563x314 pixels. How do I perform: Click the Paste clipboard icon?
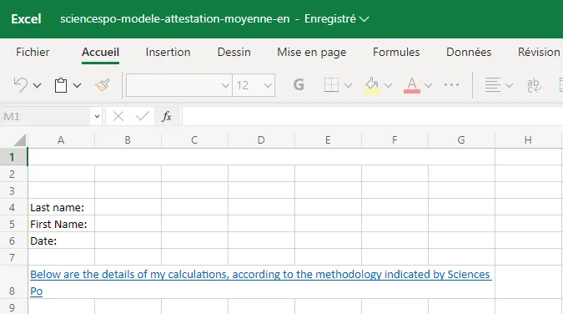pyautogui.click(x=61, y=85)
